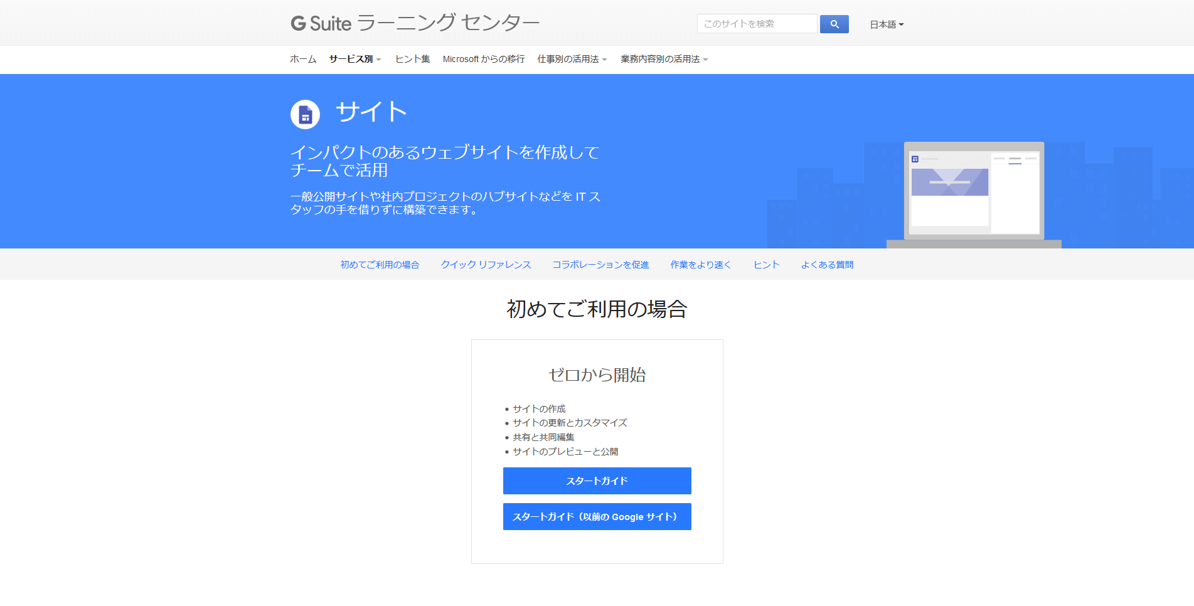Open the 日本語 language dropdown
Viewport: 1194px width, 606px height.
tap(887, 24)
